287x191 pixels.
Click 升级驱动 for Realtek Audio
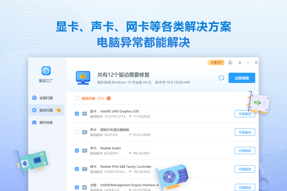245,151
